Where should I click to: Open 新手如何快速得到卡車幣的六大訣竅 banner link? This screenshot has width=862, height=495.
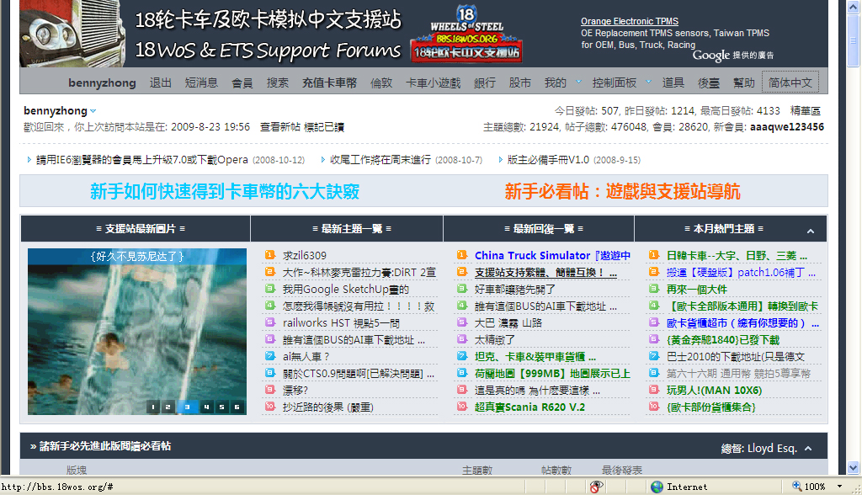coord(224,191)
